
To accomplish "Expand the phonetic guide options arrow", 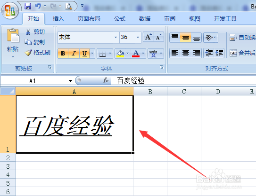I will (161, 53).
